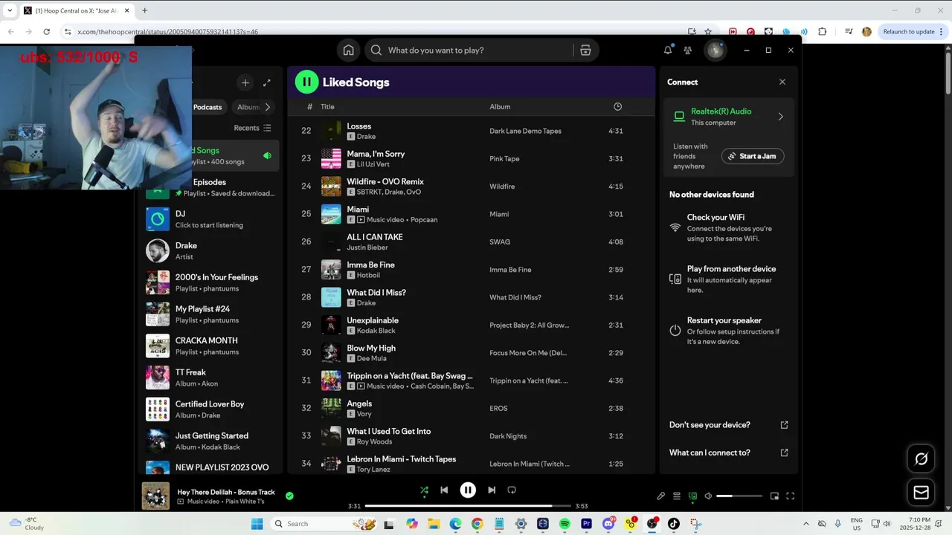This screenshot has height=535, width=952.
Task: Click the Start a Jam button
Action: (753, 156)
